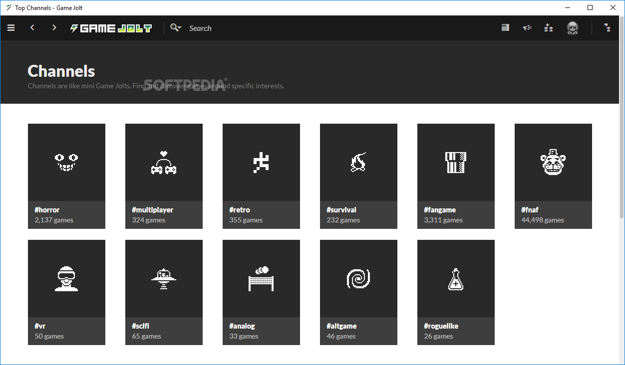
Task: Open the retro running figure icon
Action: click(x=261, y=162)
